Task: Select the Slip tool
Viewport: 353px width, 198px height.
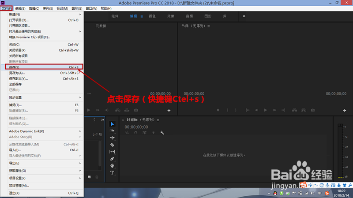Action: (x=112, y=152)
